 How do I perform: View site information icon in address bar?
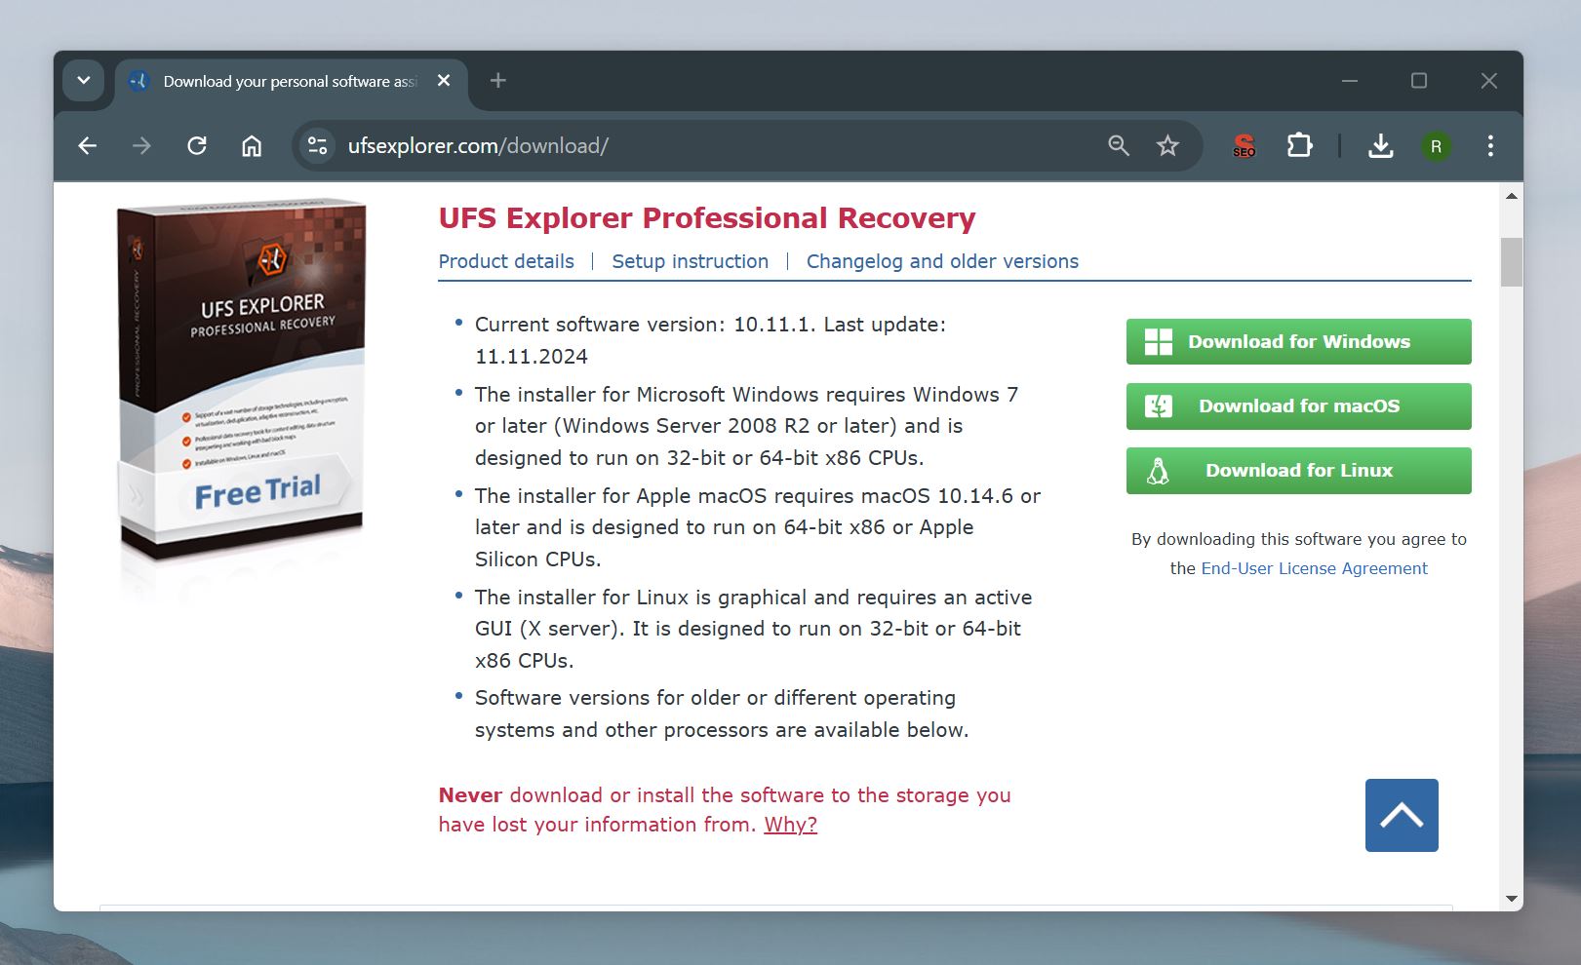tap(318, 146)
